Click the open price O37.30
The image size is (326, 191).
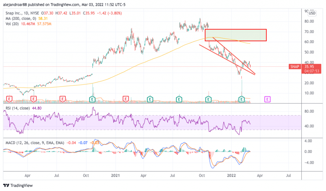click(47, 13)
